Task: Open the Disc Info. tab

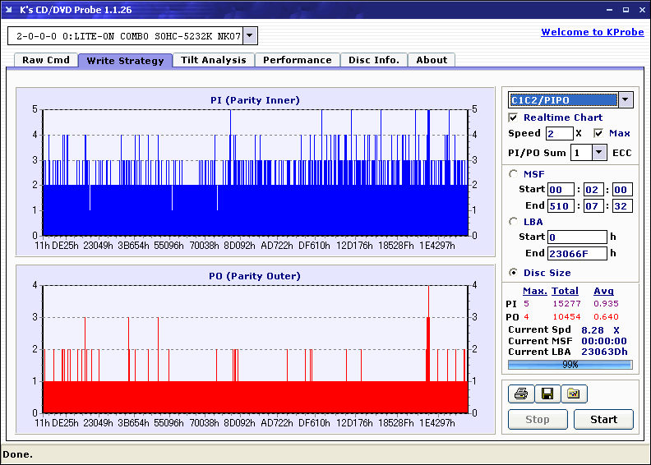Action: click(373, 60)
